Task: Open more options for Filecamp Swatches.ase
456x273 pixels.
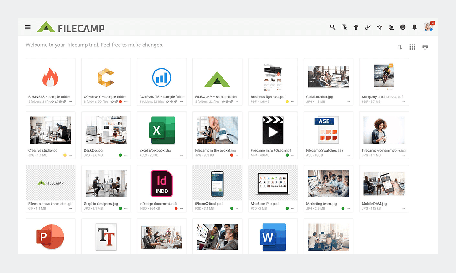Action: (x=348, y=155)
